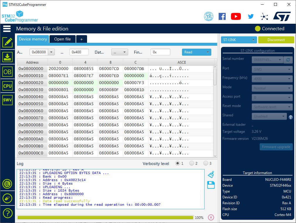Open the CPU view in sidebar
Image resolution: width=296 pixels, height=223 pixels.
(x=7, y=86)
